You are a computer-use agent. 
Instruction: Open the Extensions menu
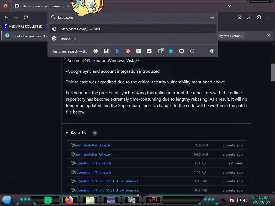pos(259,17)
